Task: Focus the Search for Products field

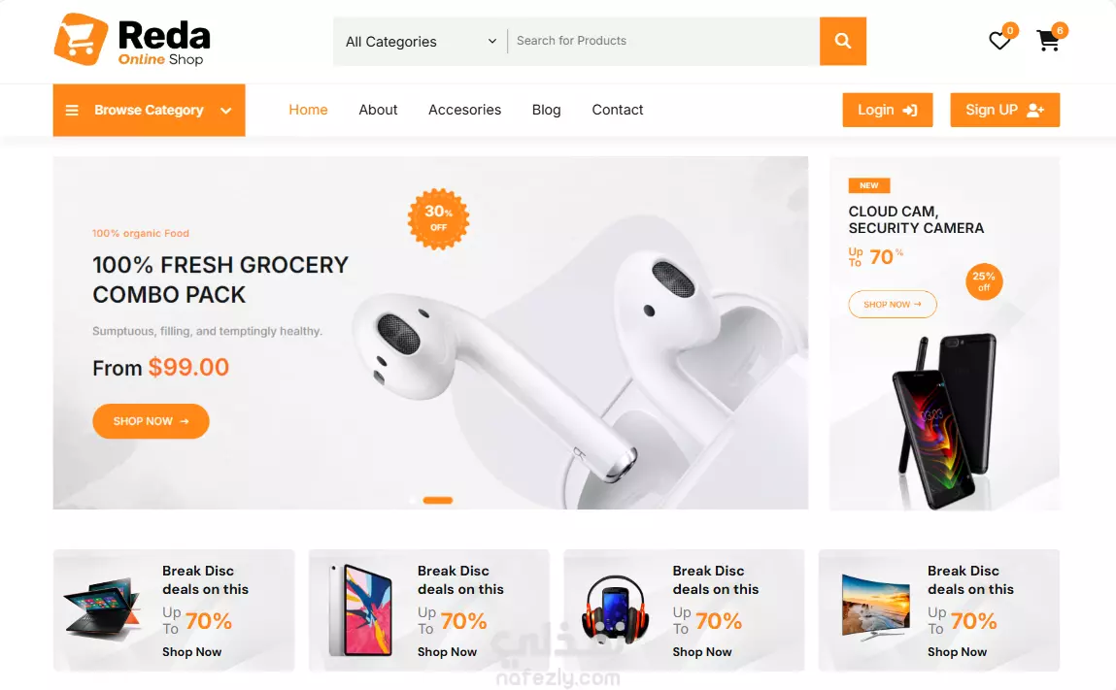Action: click(663, 42)
